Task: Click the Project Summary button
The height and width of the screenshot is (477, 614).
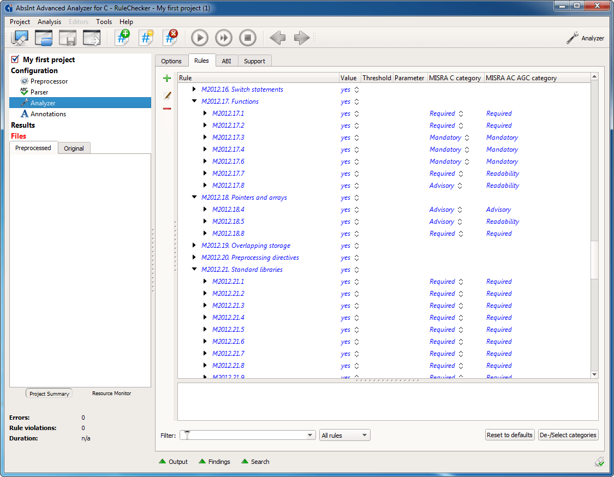Action: (x=49, y=393)
